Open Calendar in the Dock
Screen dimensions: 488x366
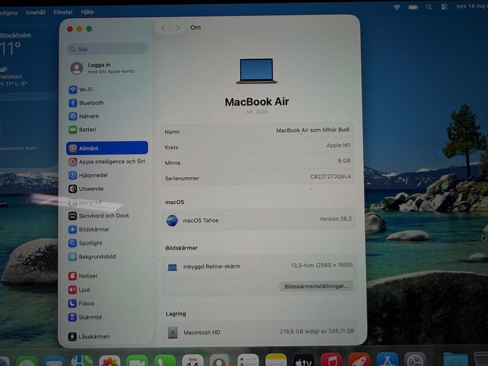(x=193, y=361)
